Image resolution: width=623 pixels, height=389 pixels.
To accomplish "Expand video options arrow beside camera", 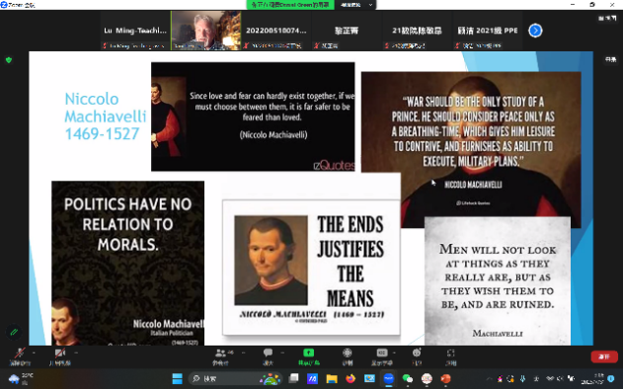I will point(76,352).
